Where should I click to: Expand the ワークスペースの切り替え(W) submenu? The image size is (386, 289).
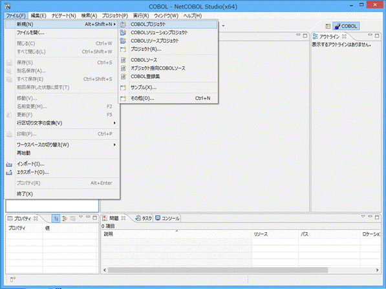[x=114, y=144]
